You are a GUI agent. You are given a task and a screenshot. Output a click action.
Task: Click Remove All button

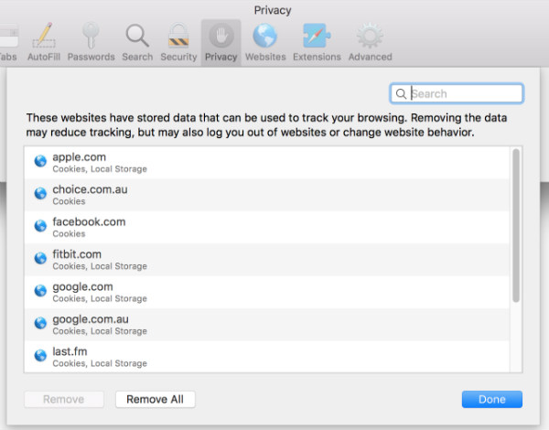click(155, 399)
